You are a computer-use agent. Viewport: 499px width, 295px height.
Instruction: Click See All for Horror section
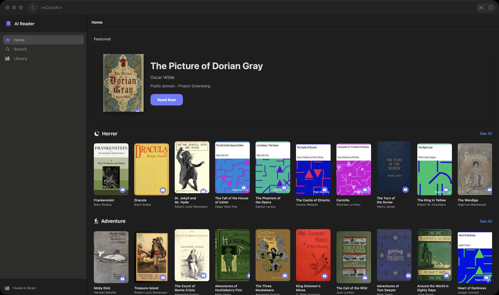tap(486, 133)
